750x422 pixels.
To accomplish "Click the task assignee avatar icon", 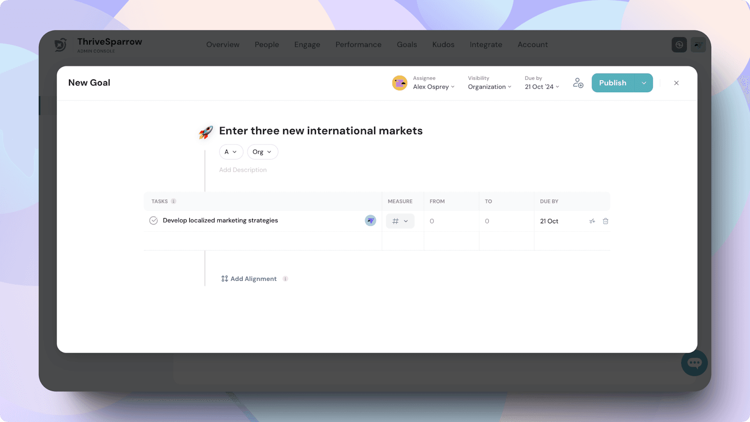I will click(x=370, y=220).
